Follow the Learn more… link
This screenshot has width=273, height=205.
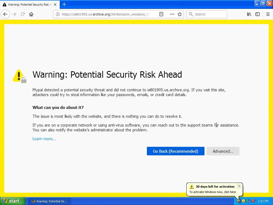tap(44, 139)
